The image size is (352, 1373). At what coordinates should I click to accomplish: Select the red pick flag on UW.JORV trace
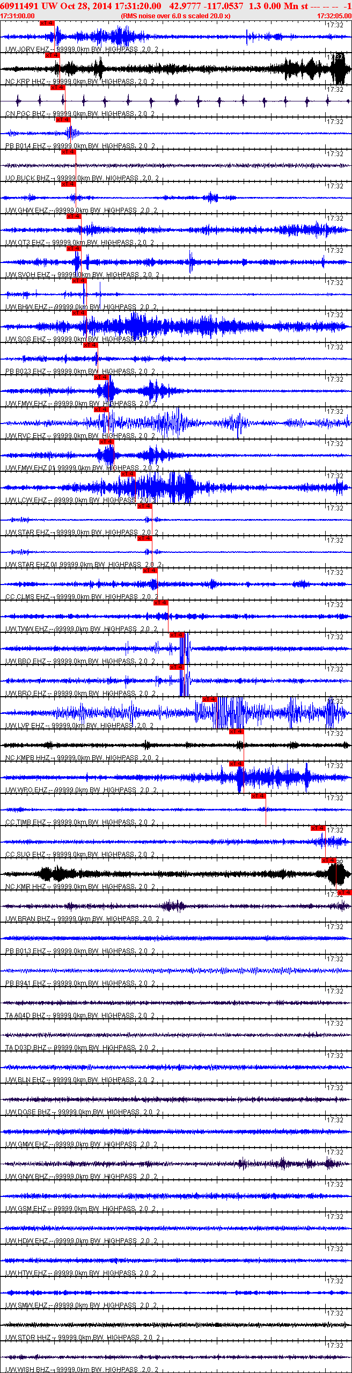(x=47, y=23)
